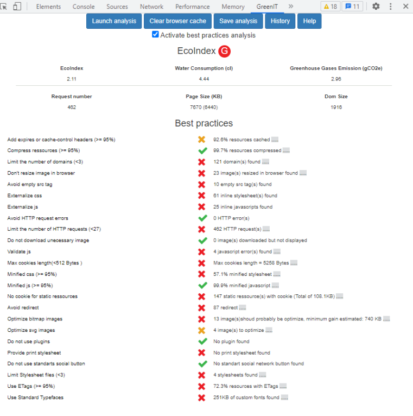413x416 pixels.
Task: Expand details for 147 static ressources with cookie
Action: tap(340, 297)
